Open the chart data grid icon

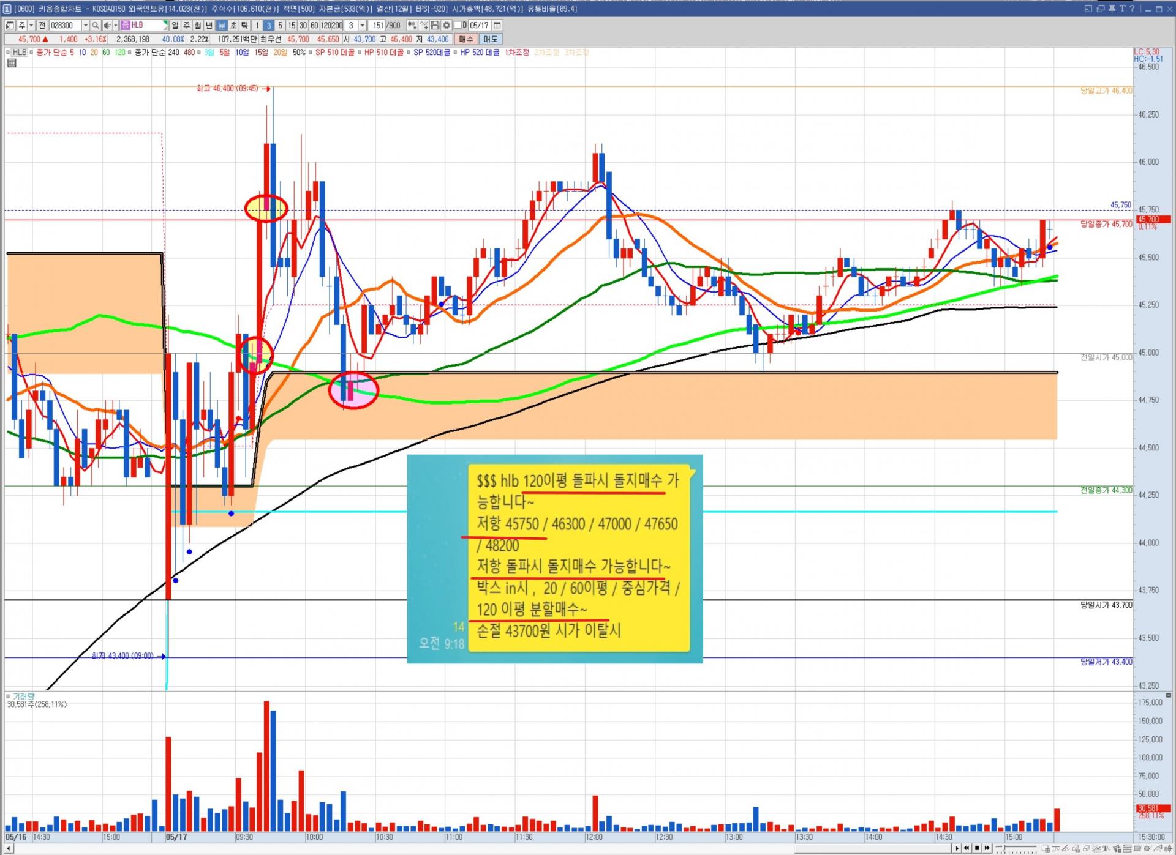click(12, 63)
